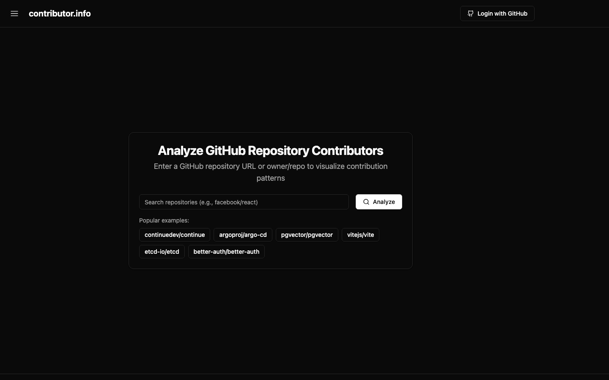
Task: Focus the repository search input field
Action: coord(244,202)
